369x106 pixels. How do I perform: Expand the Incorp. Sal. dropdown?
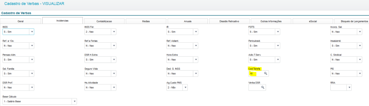click(x=360, y=32)
